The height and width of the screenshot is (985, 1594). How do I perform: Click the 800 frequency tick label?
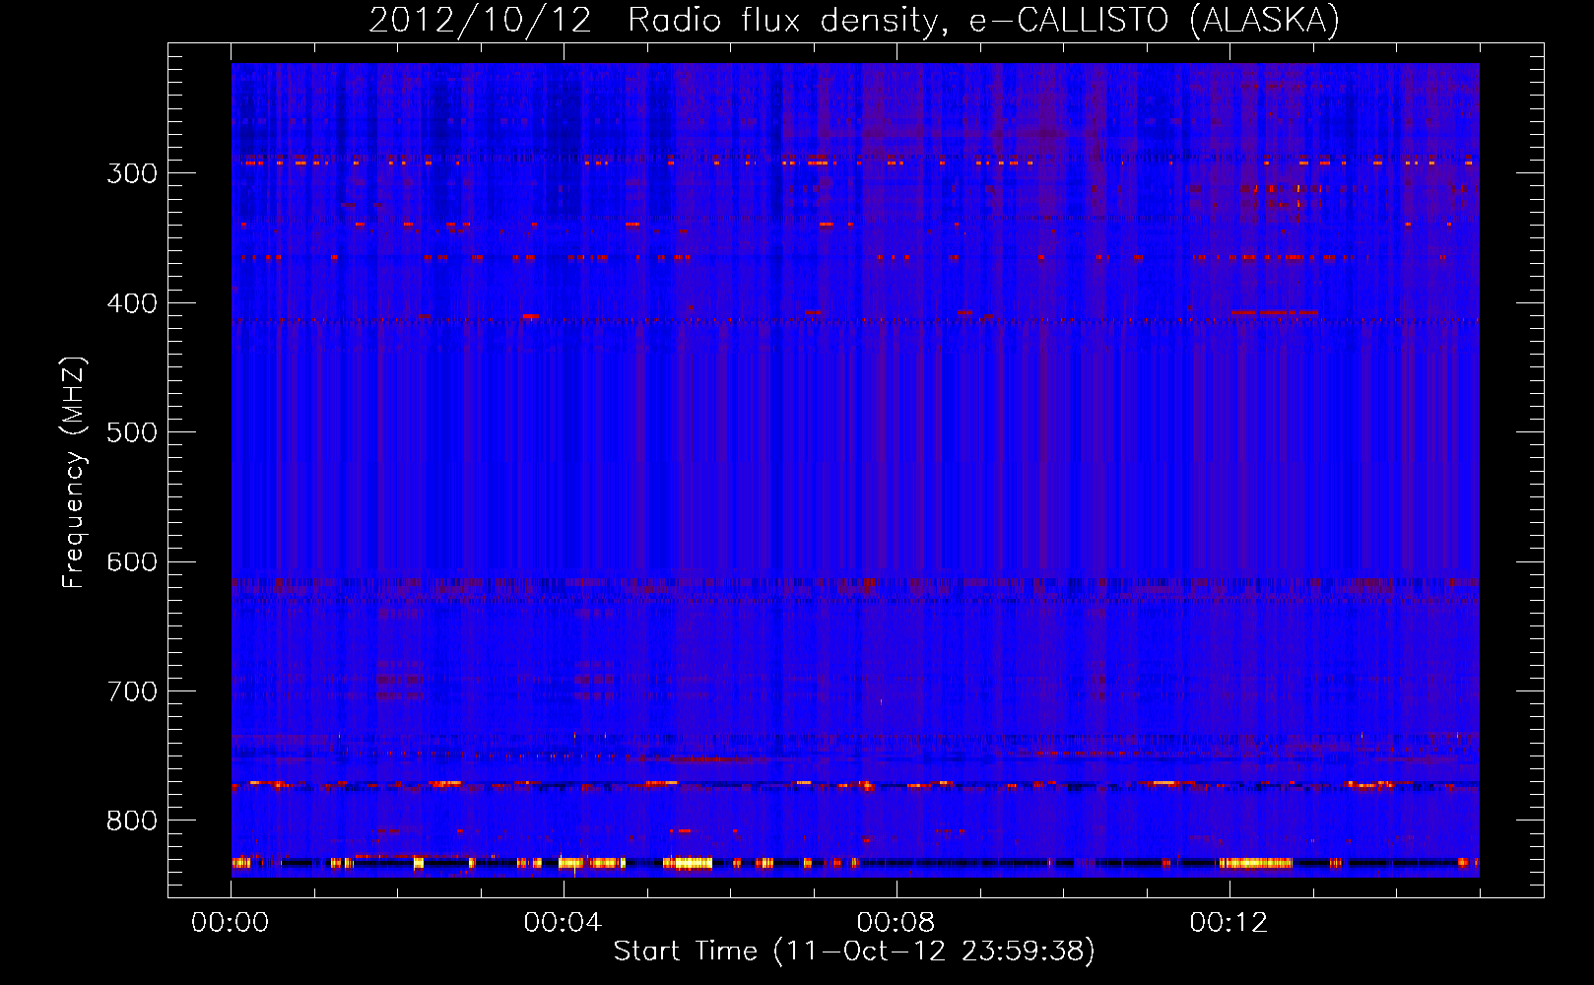(132, 821)
